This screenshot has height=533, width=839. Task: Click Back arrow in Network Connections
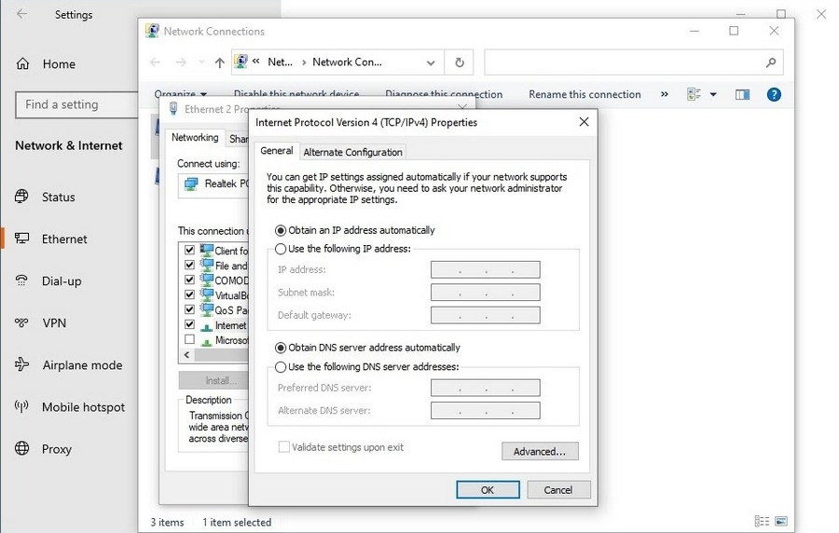(155, 62)
